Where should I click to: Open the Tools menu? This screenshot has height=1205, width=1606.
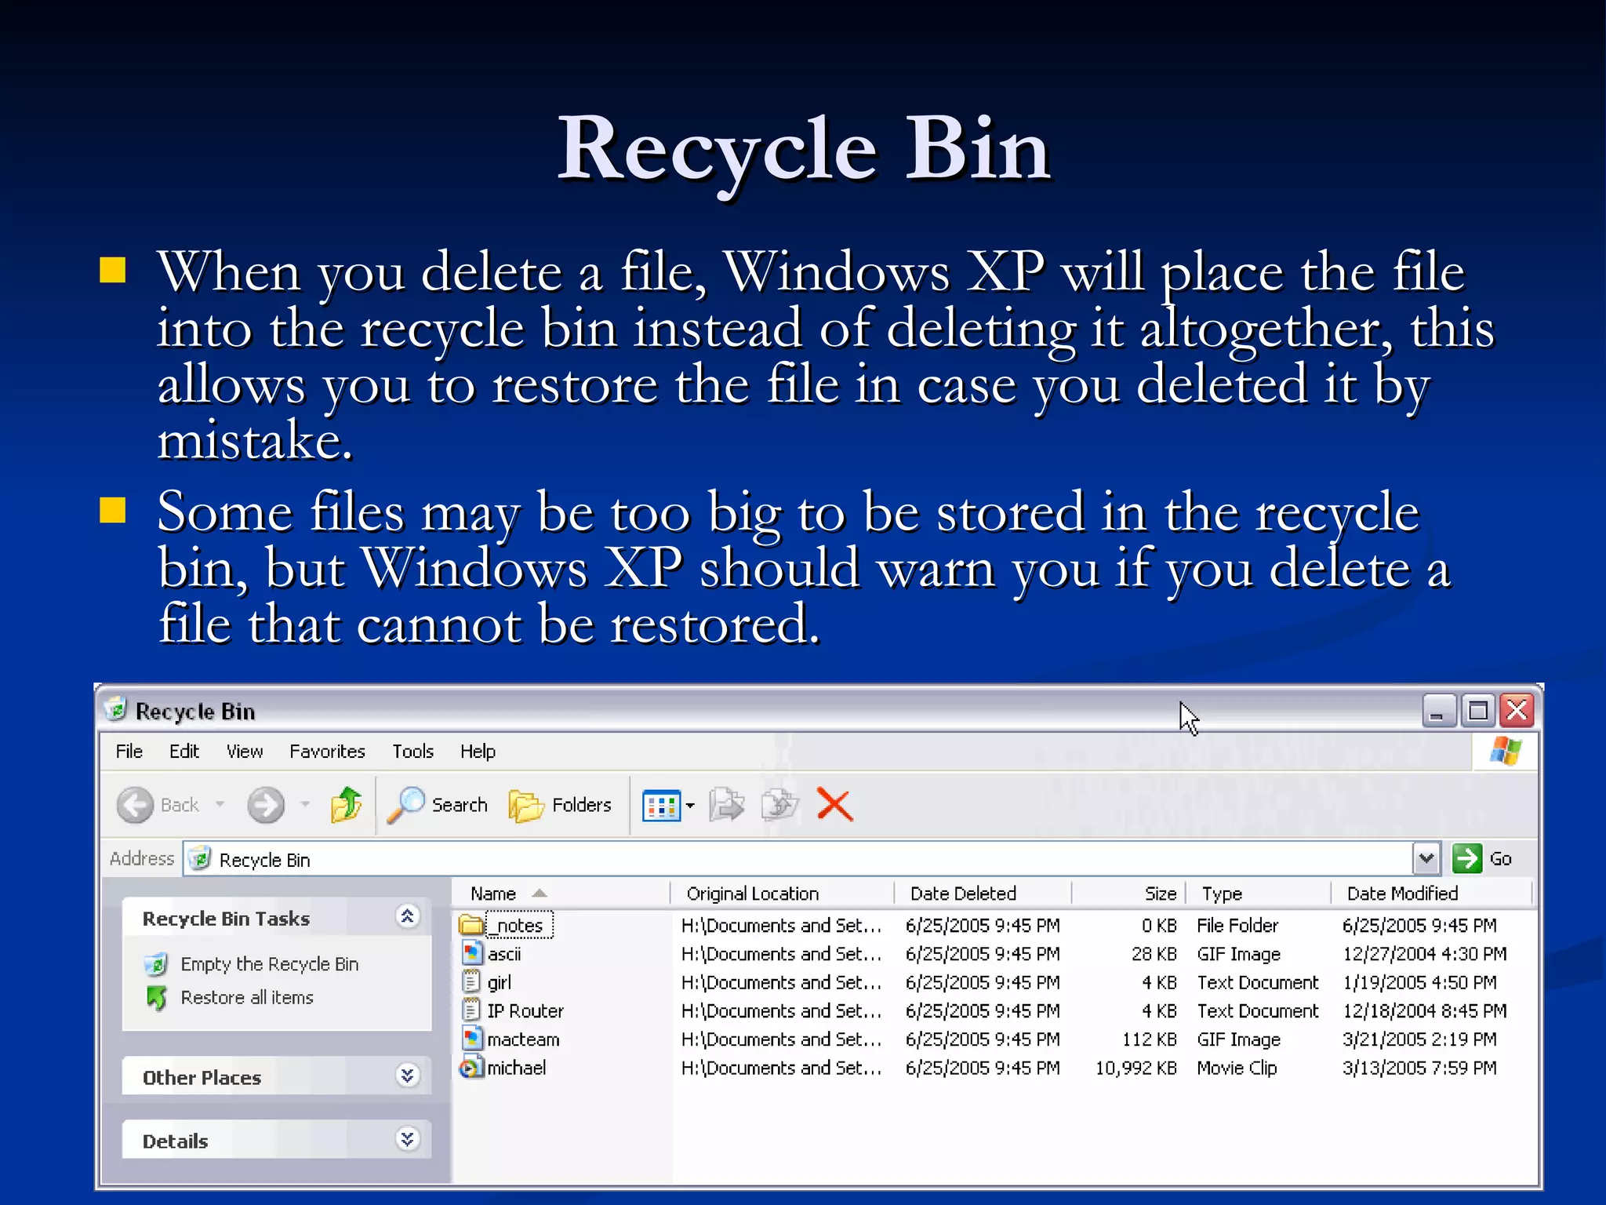pos(412,752)
